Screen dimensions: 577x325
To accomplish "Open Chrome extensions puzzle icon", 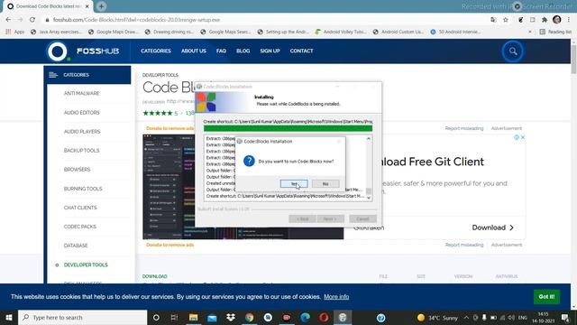I will coord(545,20).
